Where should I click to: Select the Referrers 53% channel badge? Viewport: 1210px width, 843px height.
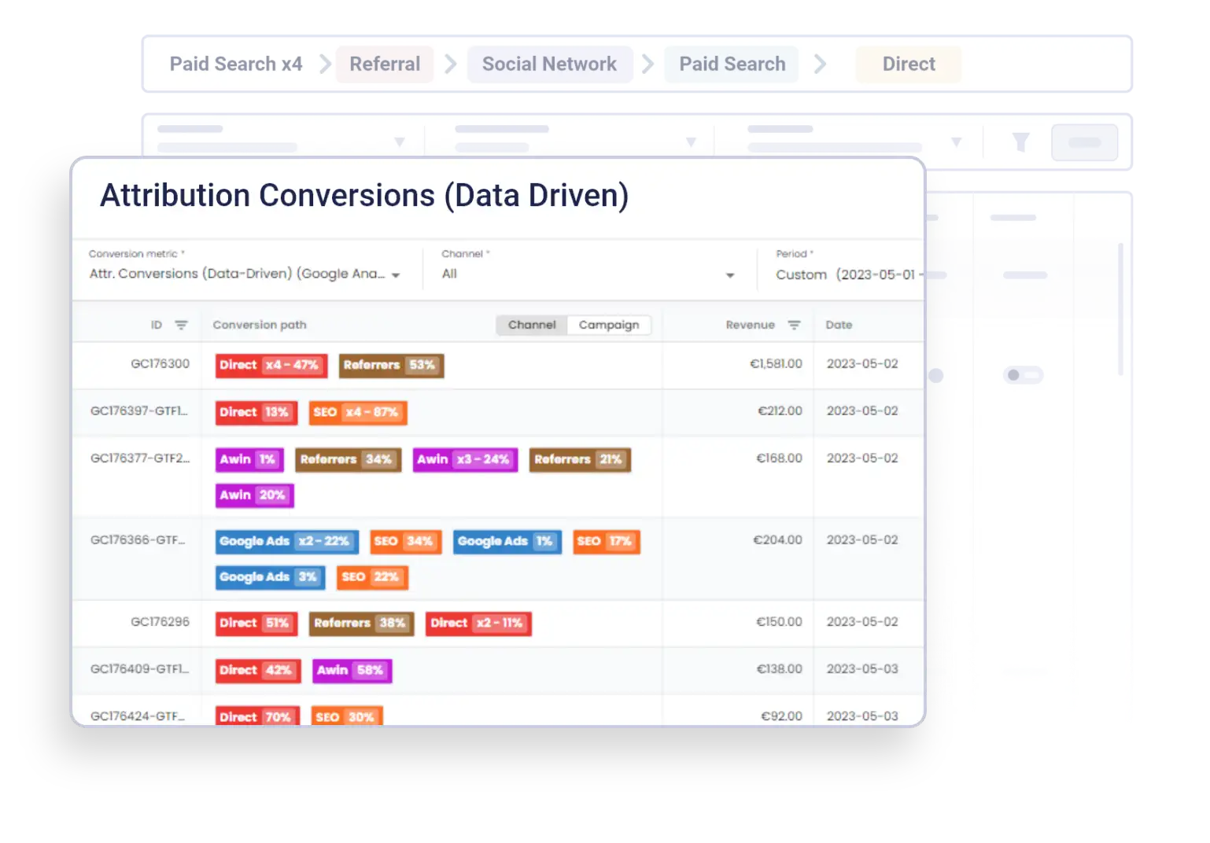tap(391, 365)
